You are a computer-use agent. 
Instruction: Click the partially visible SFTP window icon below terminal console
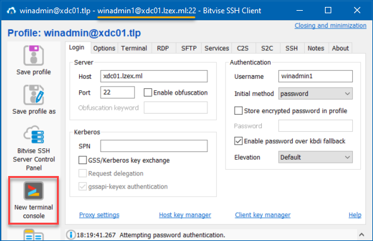[34, 235]
